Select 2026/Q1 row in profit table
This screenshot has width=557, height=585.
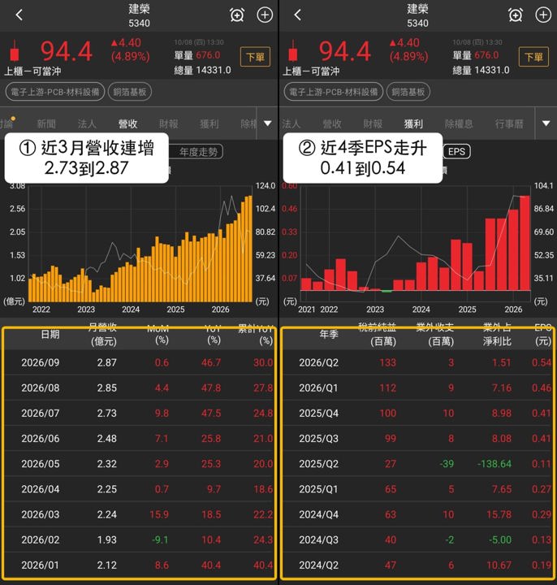pos(418,388)
